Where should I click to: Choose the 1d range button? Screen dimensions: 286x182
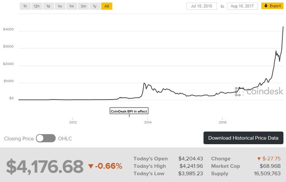point(48,6)
